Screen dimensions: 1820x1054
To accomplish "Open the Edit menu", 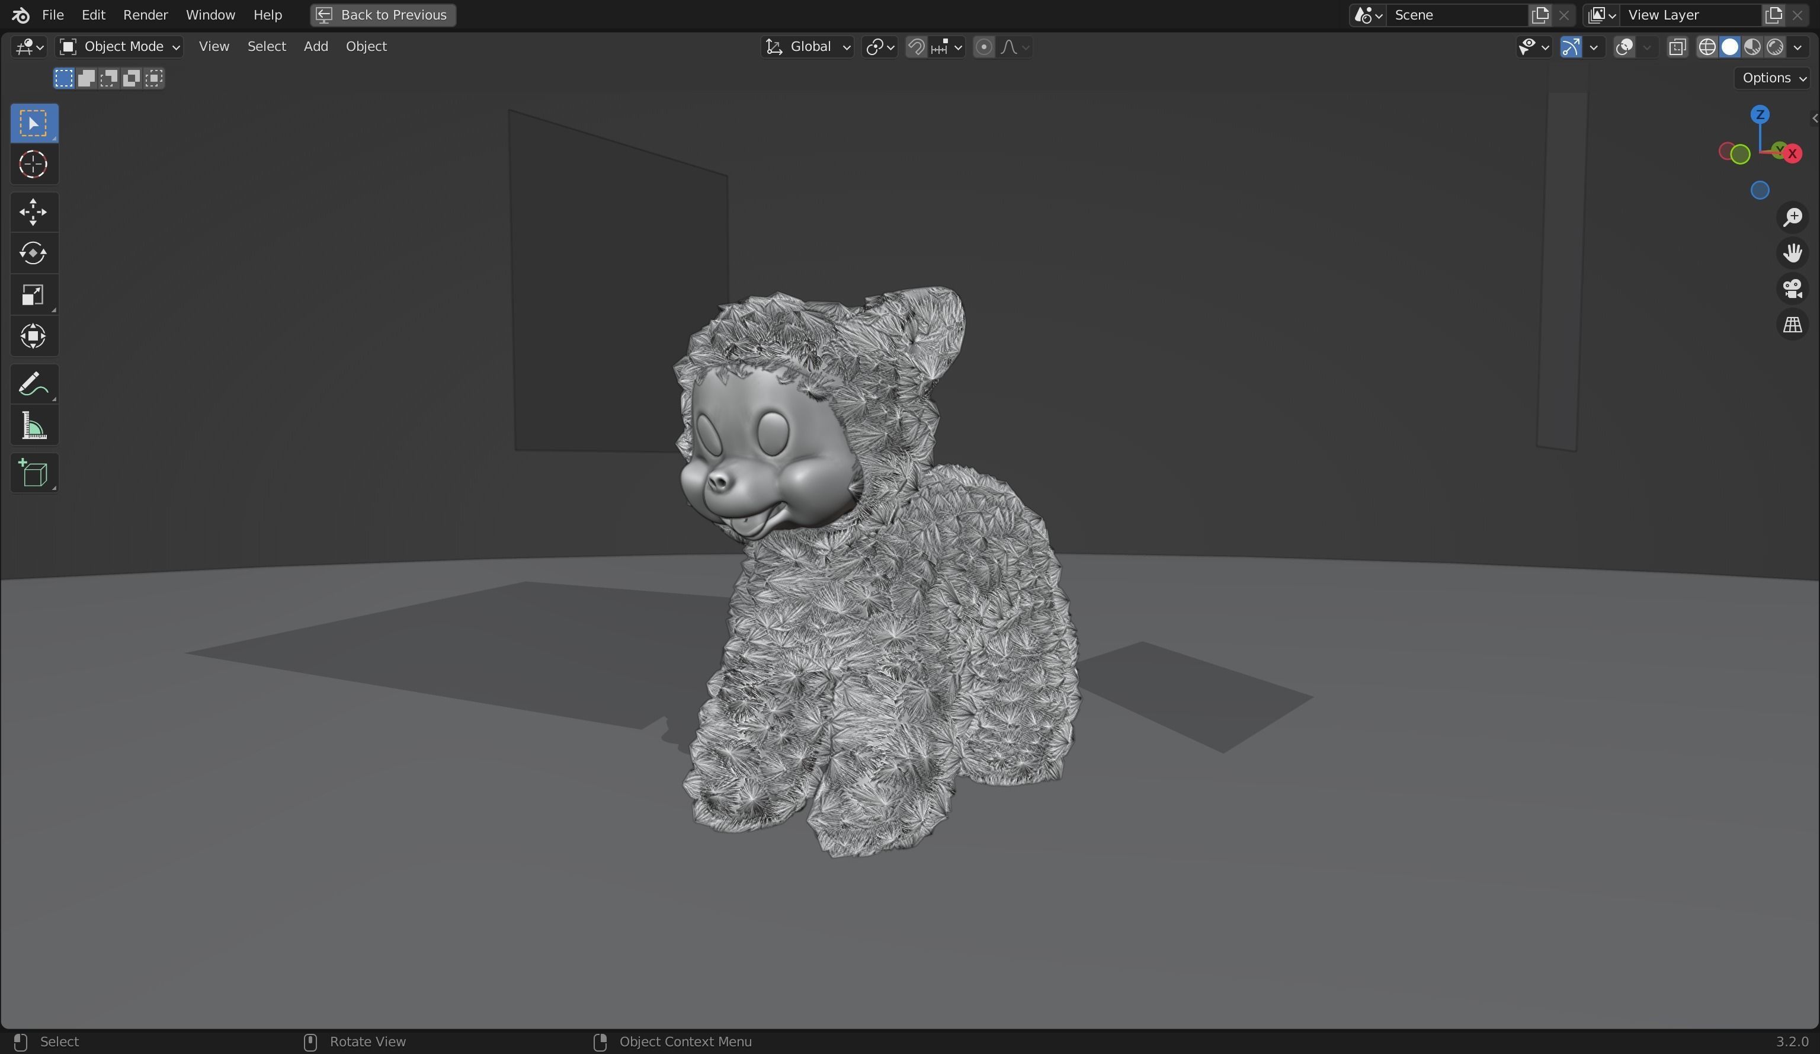I will coord(93,14).
